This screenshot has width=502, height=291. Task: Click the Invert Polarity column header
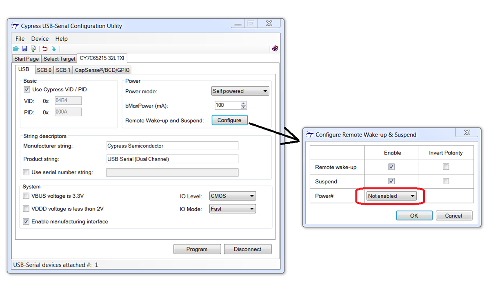click(x=446, y=153)
